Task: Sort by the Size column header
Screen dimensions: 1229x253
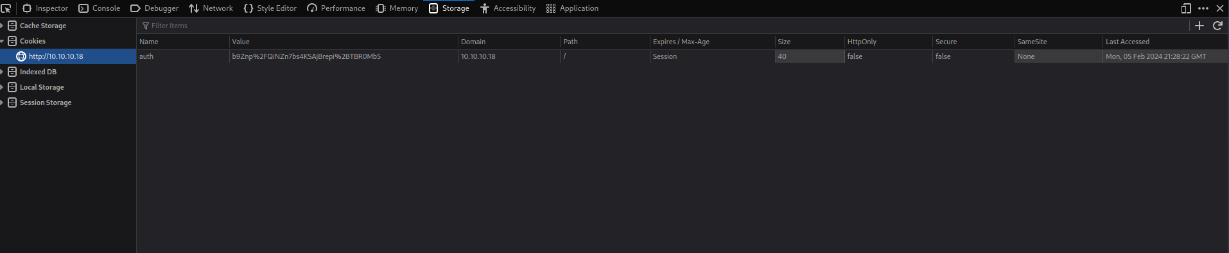Action: click(x=810, y=42)
